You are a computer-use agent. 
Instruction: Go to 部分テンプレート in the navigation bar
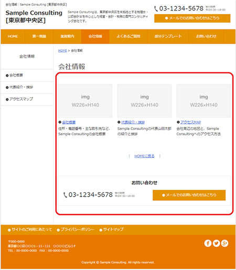tap(168, 36)
